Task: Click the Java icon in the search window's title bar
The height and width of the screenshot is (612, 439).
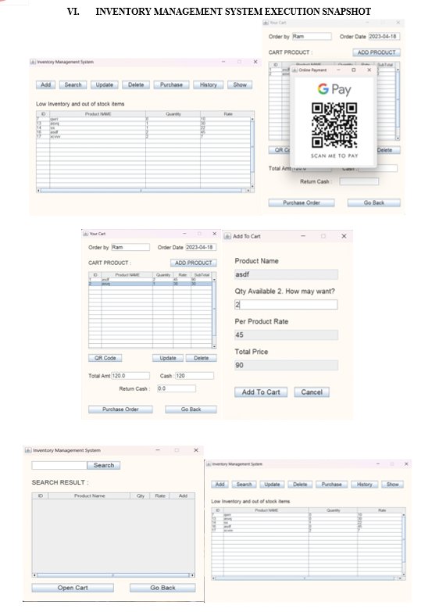Action: tap(28, 450)
